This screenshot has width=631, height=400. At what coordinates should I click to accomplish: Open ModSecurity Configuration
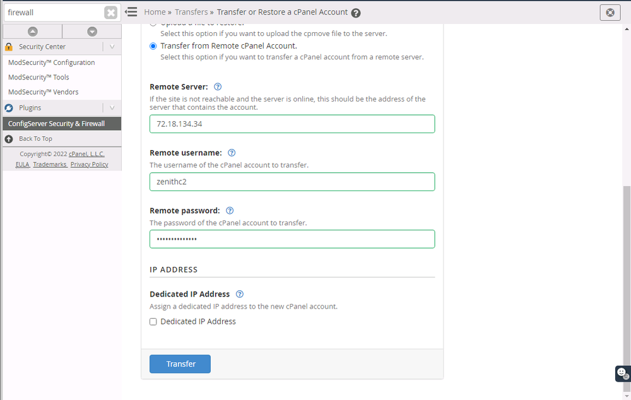tap(52, 62)
